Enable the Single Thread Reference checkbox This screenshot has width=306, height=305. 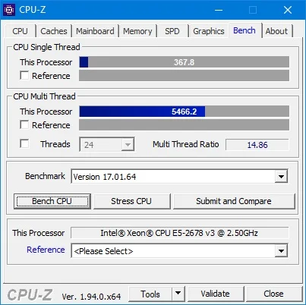coord(24,75)
